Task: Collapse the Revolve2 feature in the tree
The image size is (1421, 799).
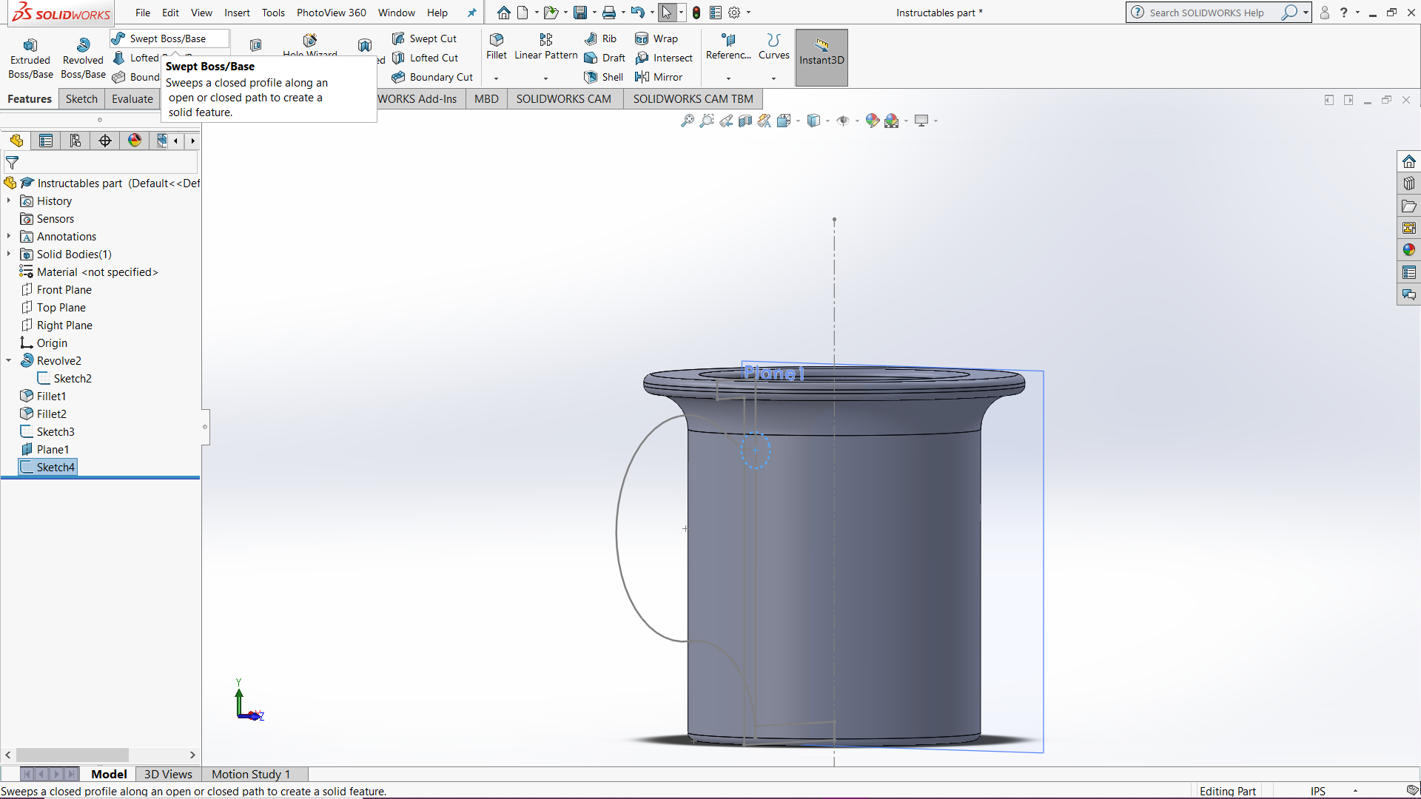Action: (x=9, y=360)
